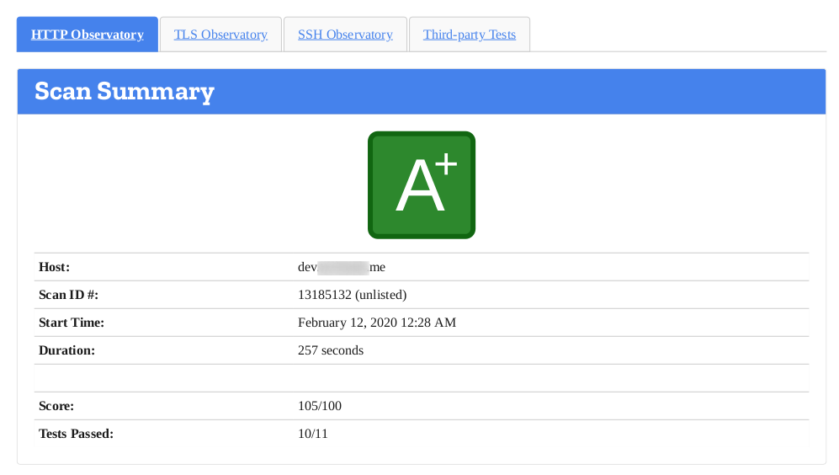The height and width of the screenshot is (475, 839).
Task: Select the 10/11 tests passed value
Action: coord(312,434)
